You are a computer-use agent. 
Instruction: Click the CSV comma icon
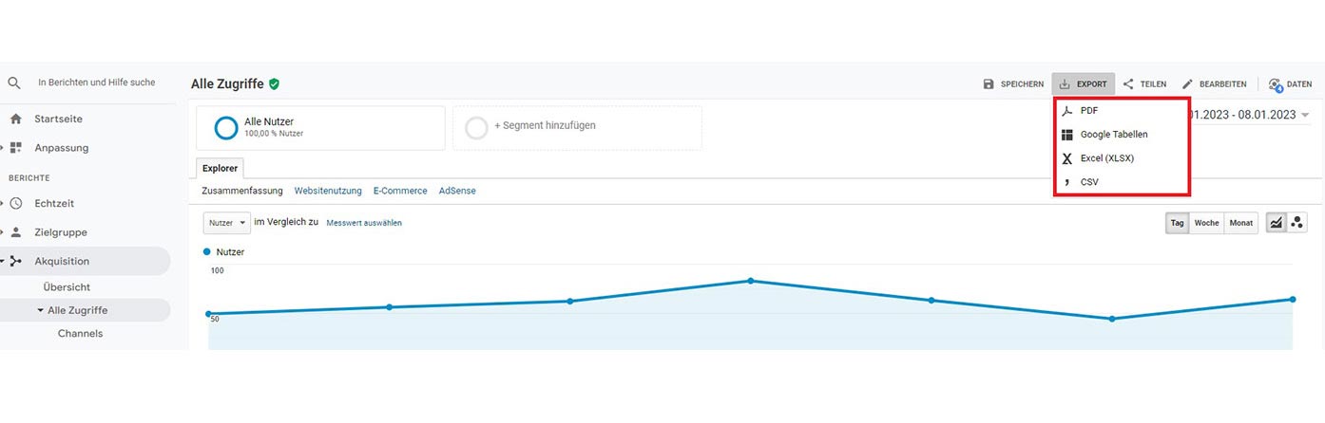click(x=1066, y=181)
